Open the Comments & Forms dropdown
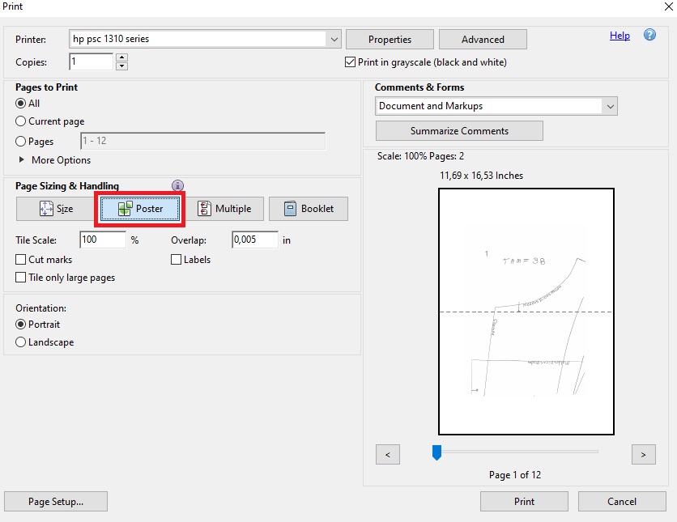This screenshot has height=522, width=677. tap(610, 106)
